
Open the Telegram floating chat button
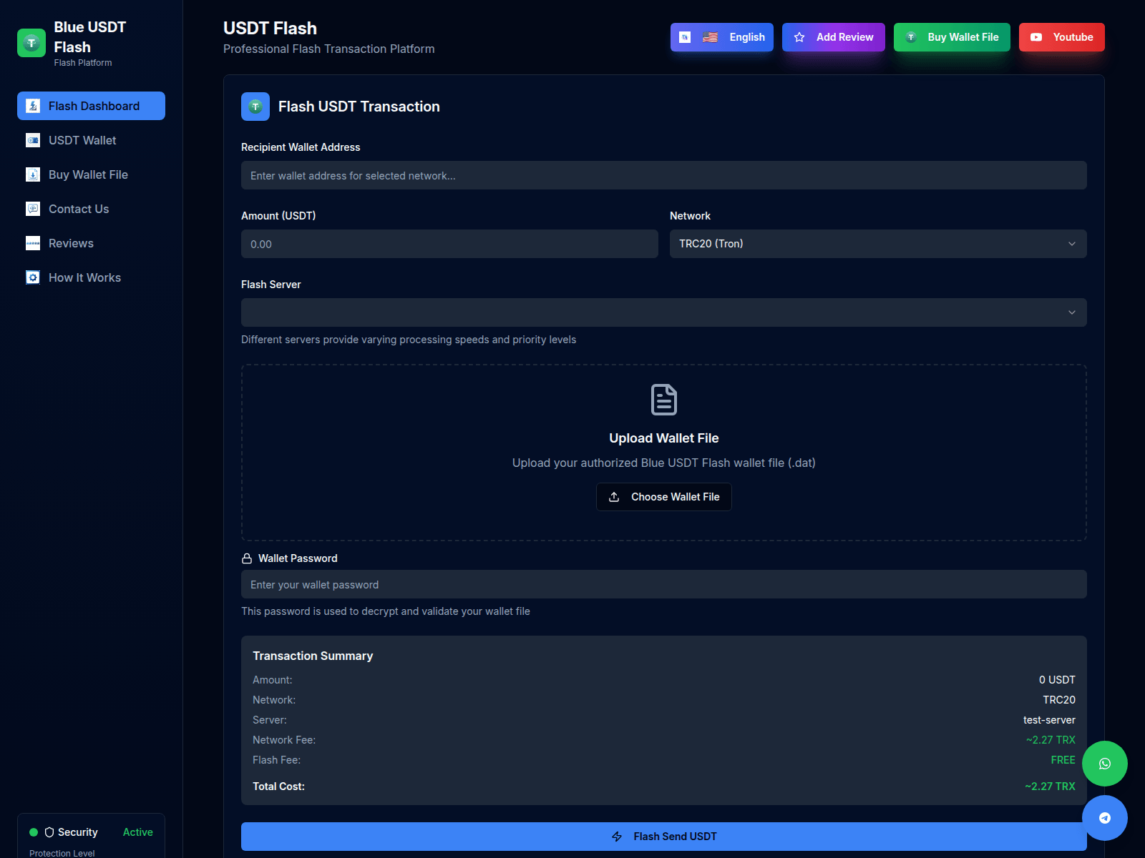1105,818
